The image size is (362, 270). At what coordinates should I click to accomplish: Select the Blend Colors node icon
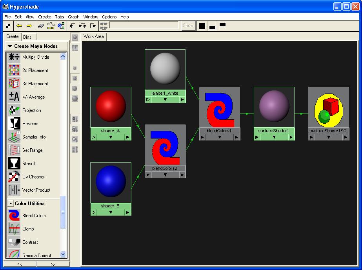pos(14,216)
